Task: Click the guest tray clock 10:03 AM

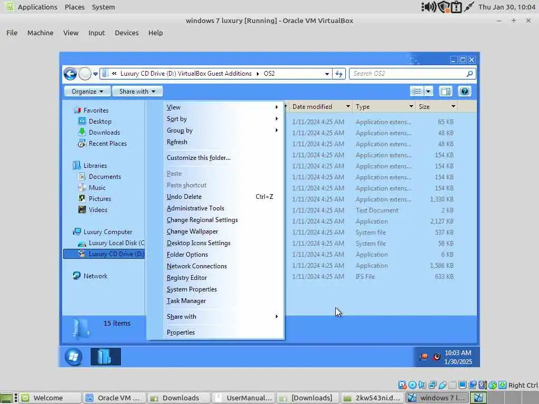Action: tap(458, 353)
